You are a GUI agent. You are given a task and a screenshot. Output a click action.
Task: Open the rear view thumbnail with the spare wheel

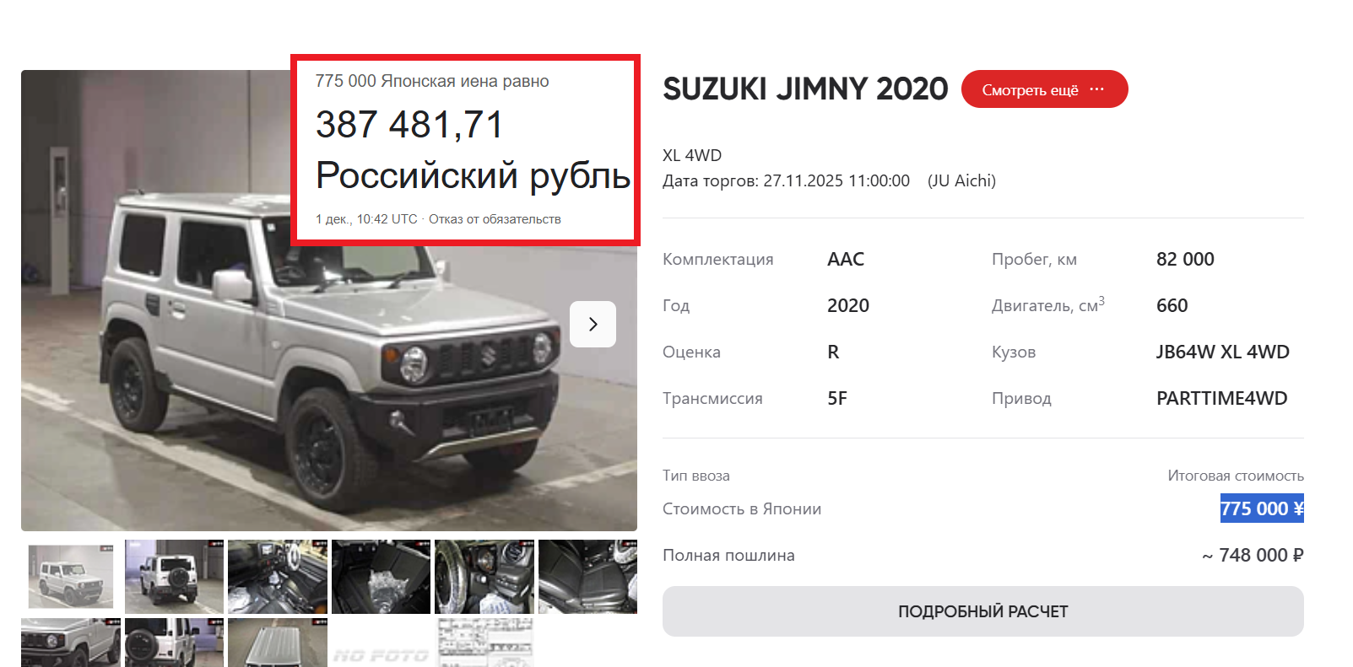pyautogui.click(x=174, y=577)
